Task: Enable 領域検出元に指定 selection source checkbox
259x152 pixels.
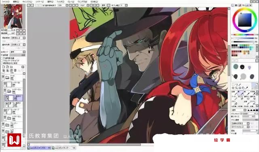Action: pyautogui.click(x=2, y=63)
